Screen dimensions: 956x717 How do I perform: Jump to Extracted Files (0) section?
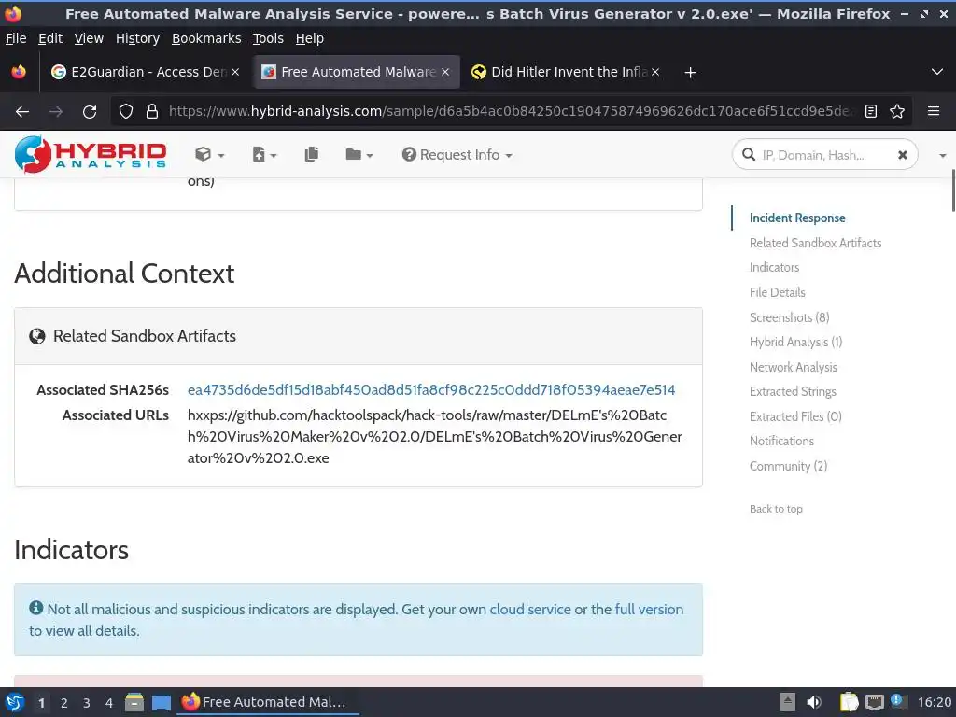(795, 416)
